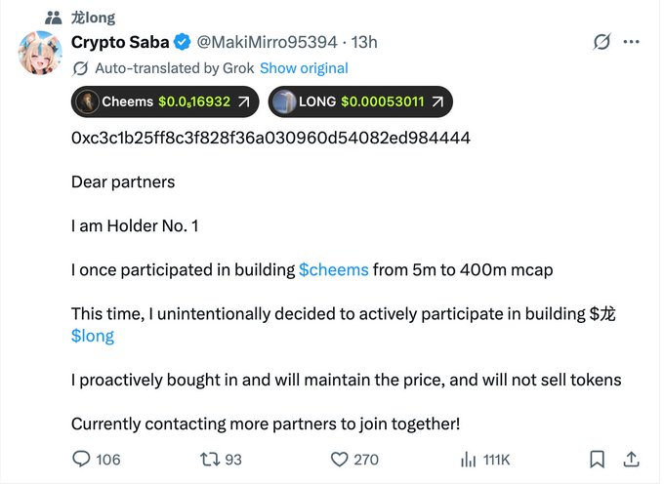Like the post with heart icon

pos(340,459)
